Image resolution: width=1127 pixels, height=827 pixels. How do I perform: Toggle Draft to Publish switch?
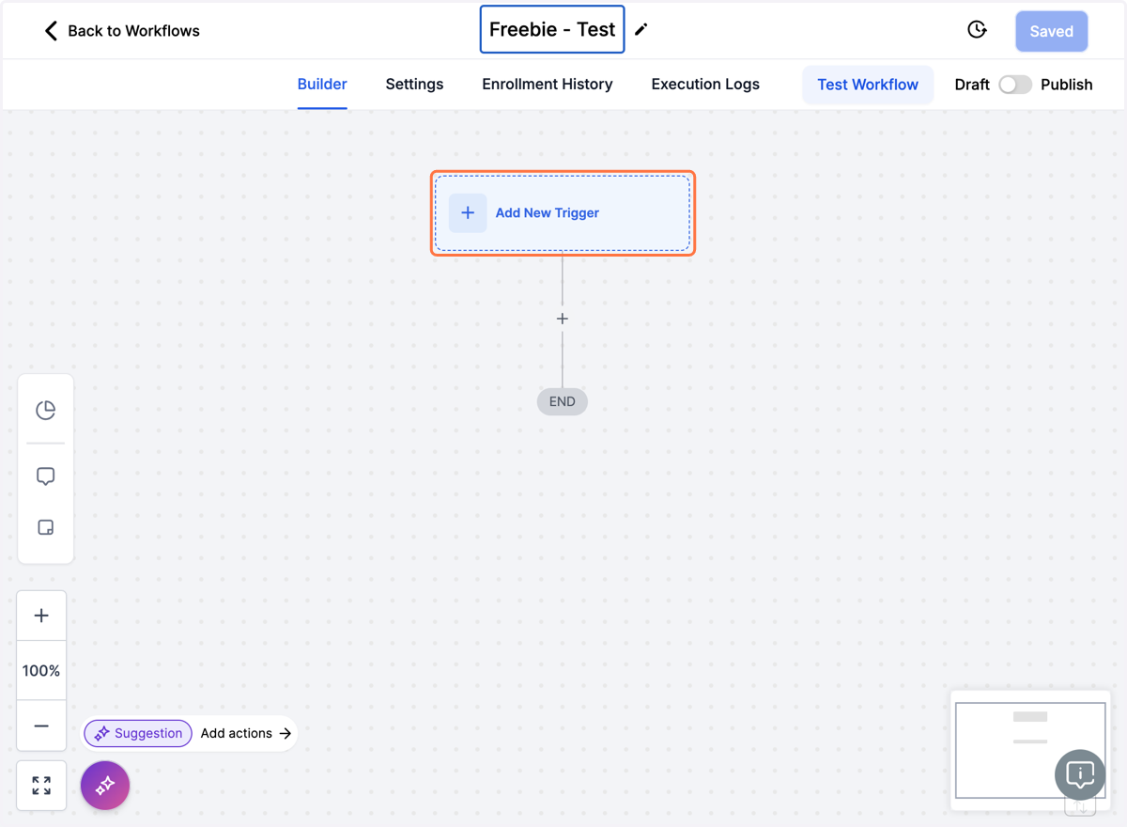pyautogui.click(x=1015, y=85)
